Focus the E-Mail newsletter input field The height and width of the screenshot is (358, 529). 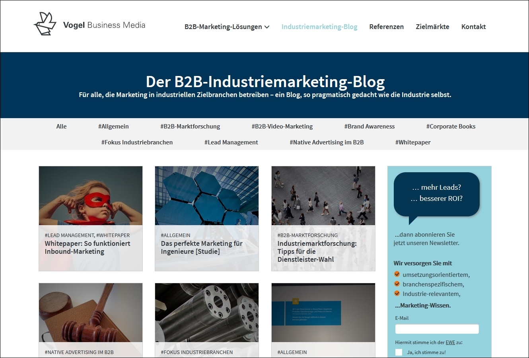437,329
